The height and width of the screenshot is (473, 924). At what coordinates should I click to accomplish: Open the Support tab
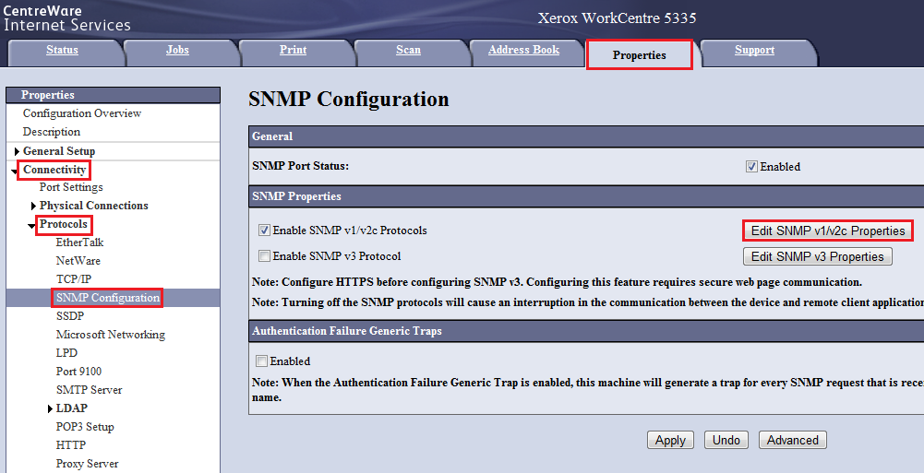754,51
